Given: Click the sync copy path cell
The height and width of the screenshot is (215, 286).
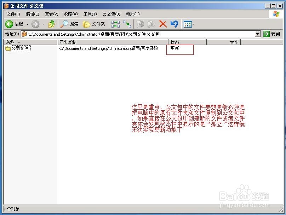Looking at the screenshot, I should [x=109, y=48].
